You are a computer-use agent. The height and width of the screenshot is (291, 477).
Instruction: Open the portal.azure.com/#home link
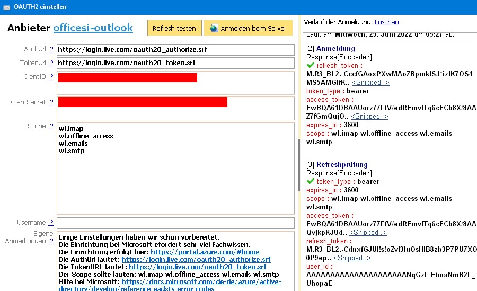[x=205, y=252]
